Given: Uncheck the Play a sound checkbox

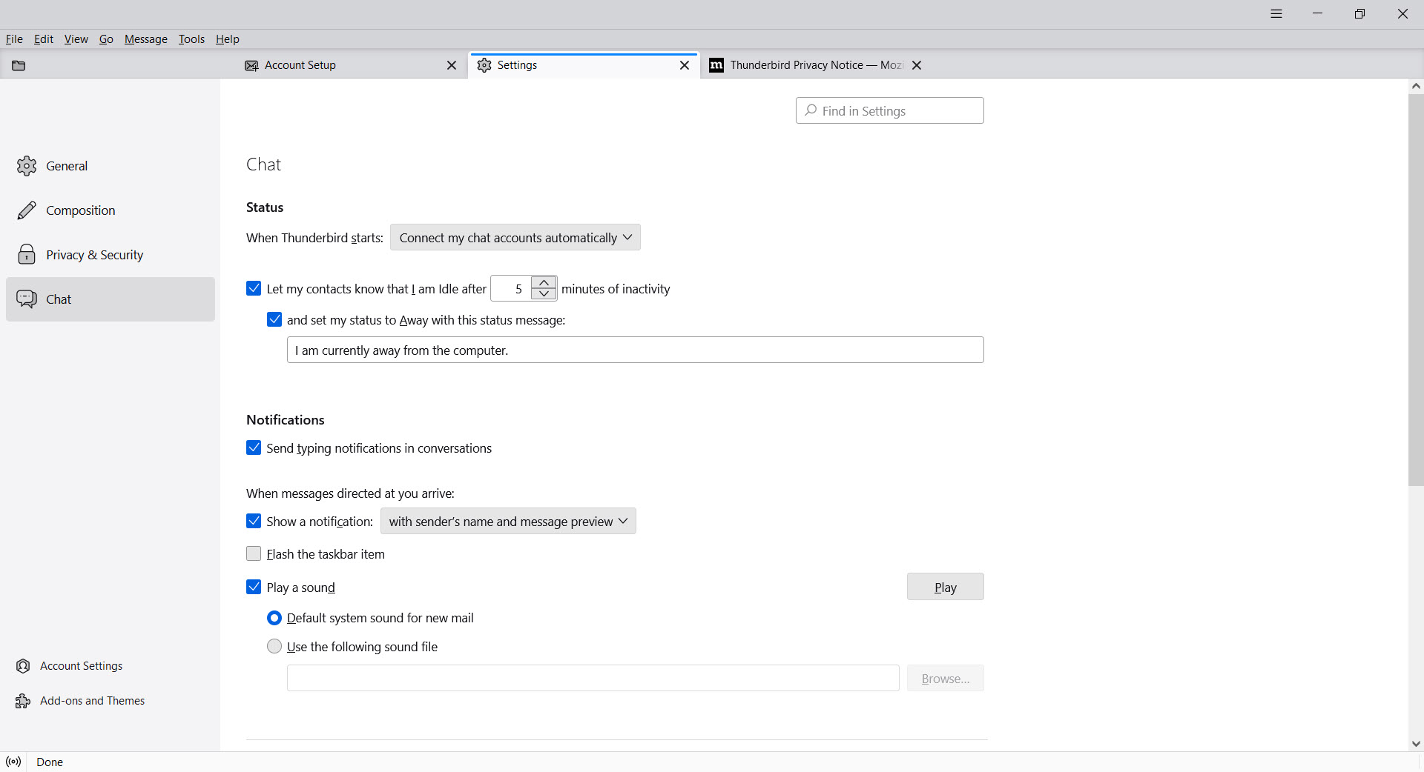Looking at the screenshot, I should (254, 588).
